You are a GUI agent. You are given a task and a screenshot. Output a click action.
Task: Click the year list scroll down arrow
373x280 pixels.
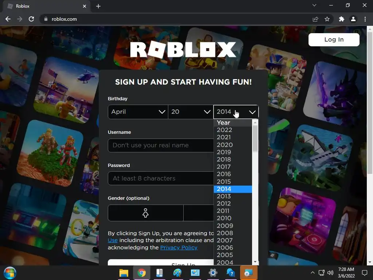click(x=255, y=262)
